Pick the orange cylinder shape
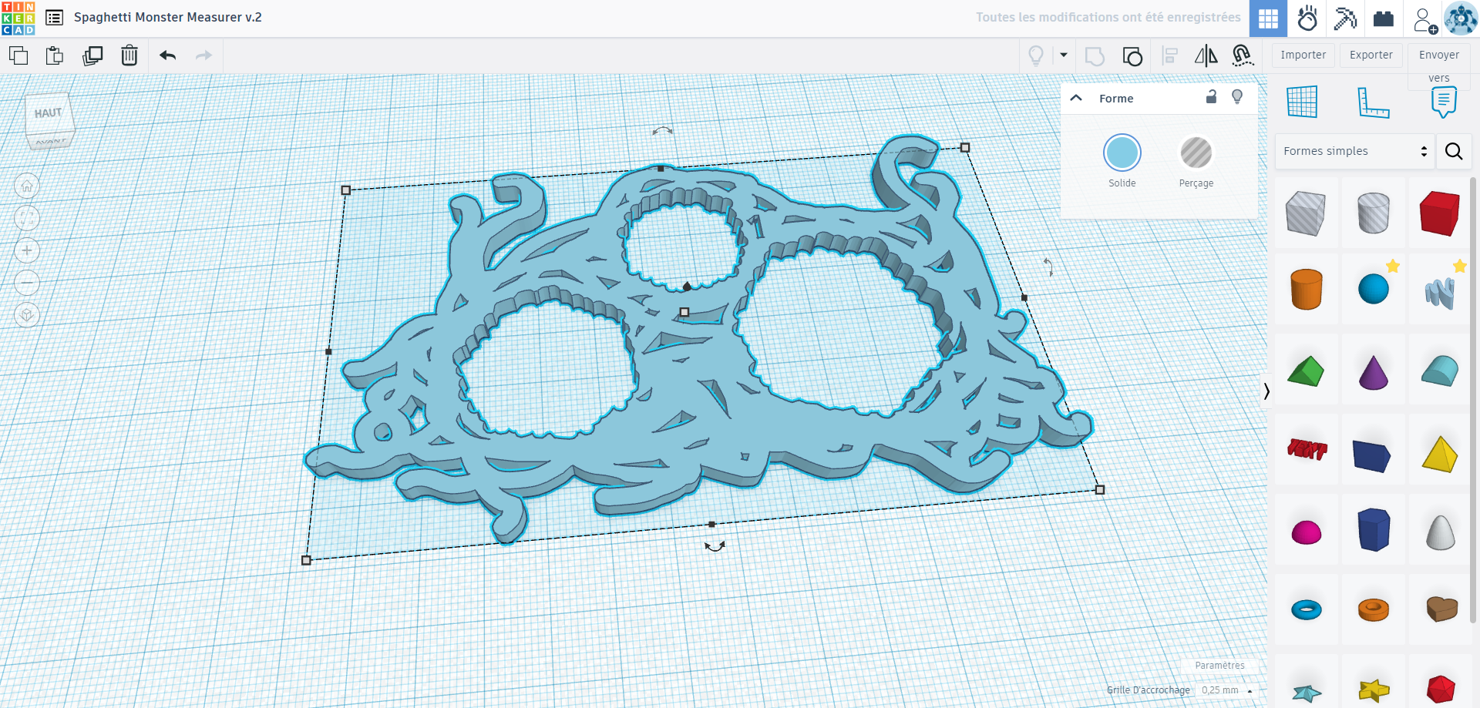 click(1306, 290)
